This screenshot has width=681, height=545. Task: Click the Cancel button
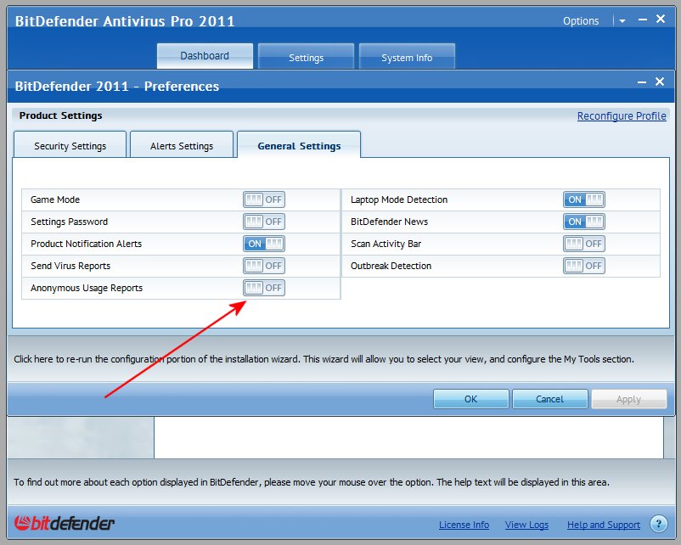pos(550,399)
